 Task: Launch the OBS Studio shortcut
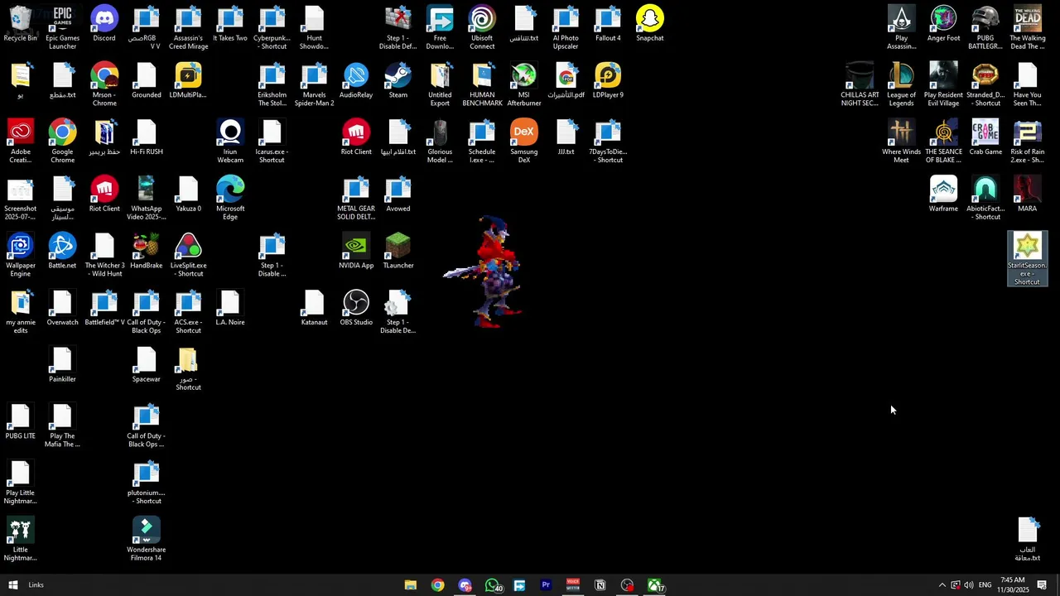click(356, 308)
